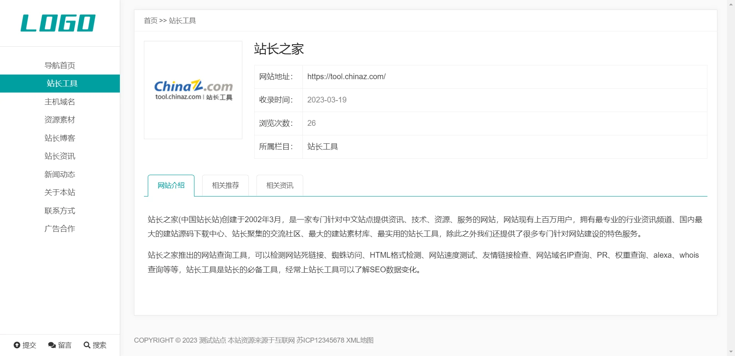Open 导航首页 in the sidebar

(60, 65)
